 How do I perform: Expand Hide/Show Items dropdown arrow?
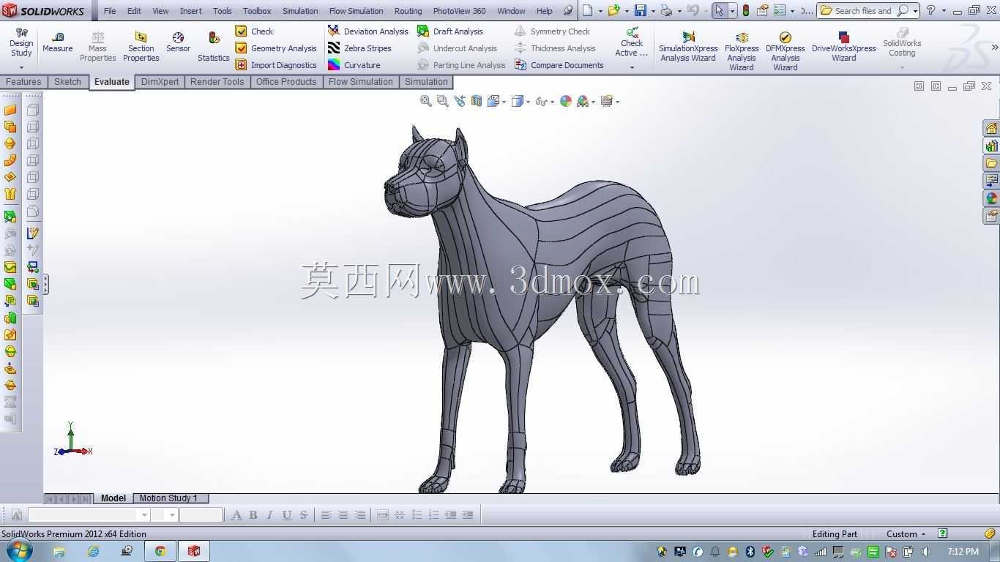(552, 102)
